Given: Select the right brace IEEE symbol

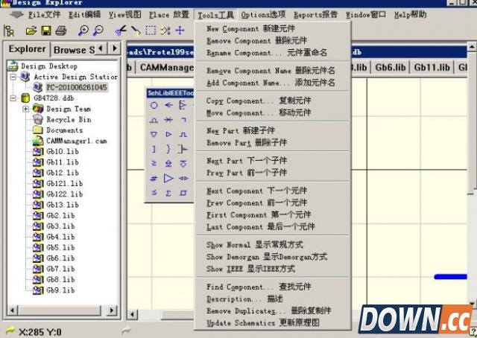Looking at the screenshot, I should pyautogui.click(x=168, y=149).
